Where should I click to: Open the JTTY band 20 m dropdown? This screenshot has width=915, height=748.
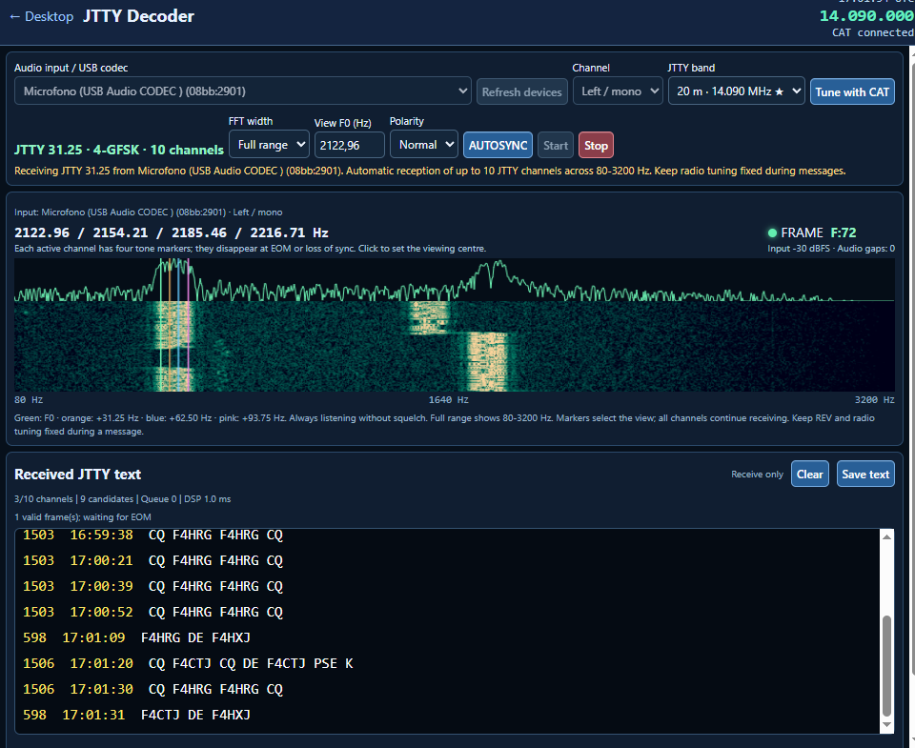pos(736,91)
